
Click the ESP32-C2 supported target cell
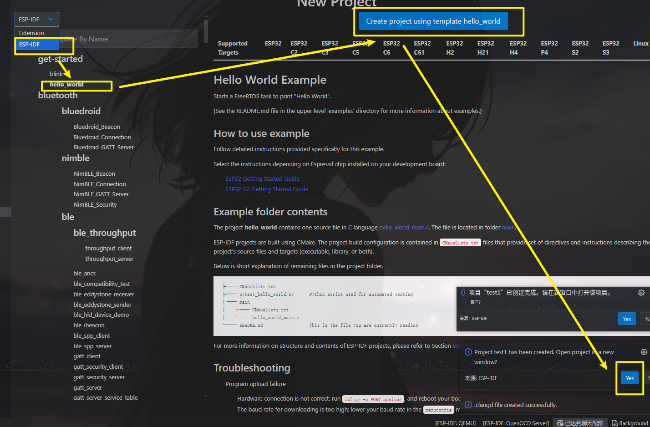pos(300,48)
